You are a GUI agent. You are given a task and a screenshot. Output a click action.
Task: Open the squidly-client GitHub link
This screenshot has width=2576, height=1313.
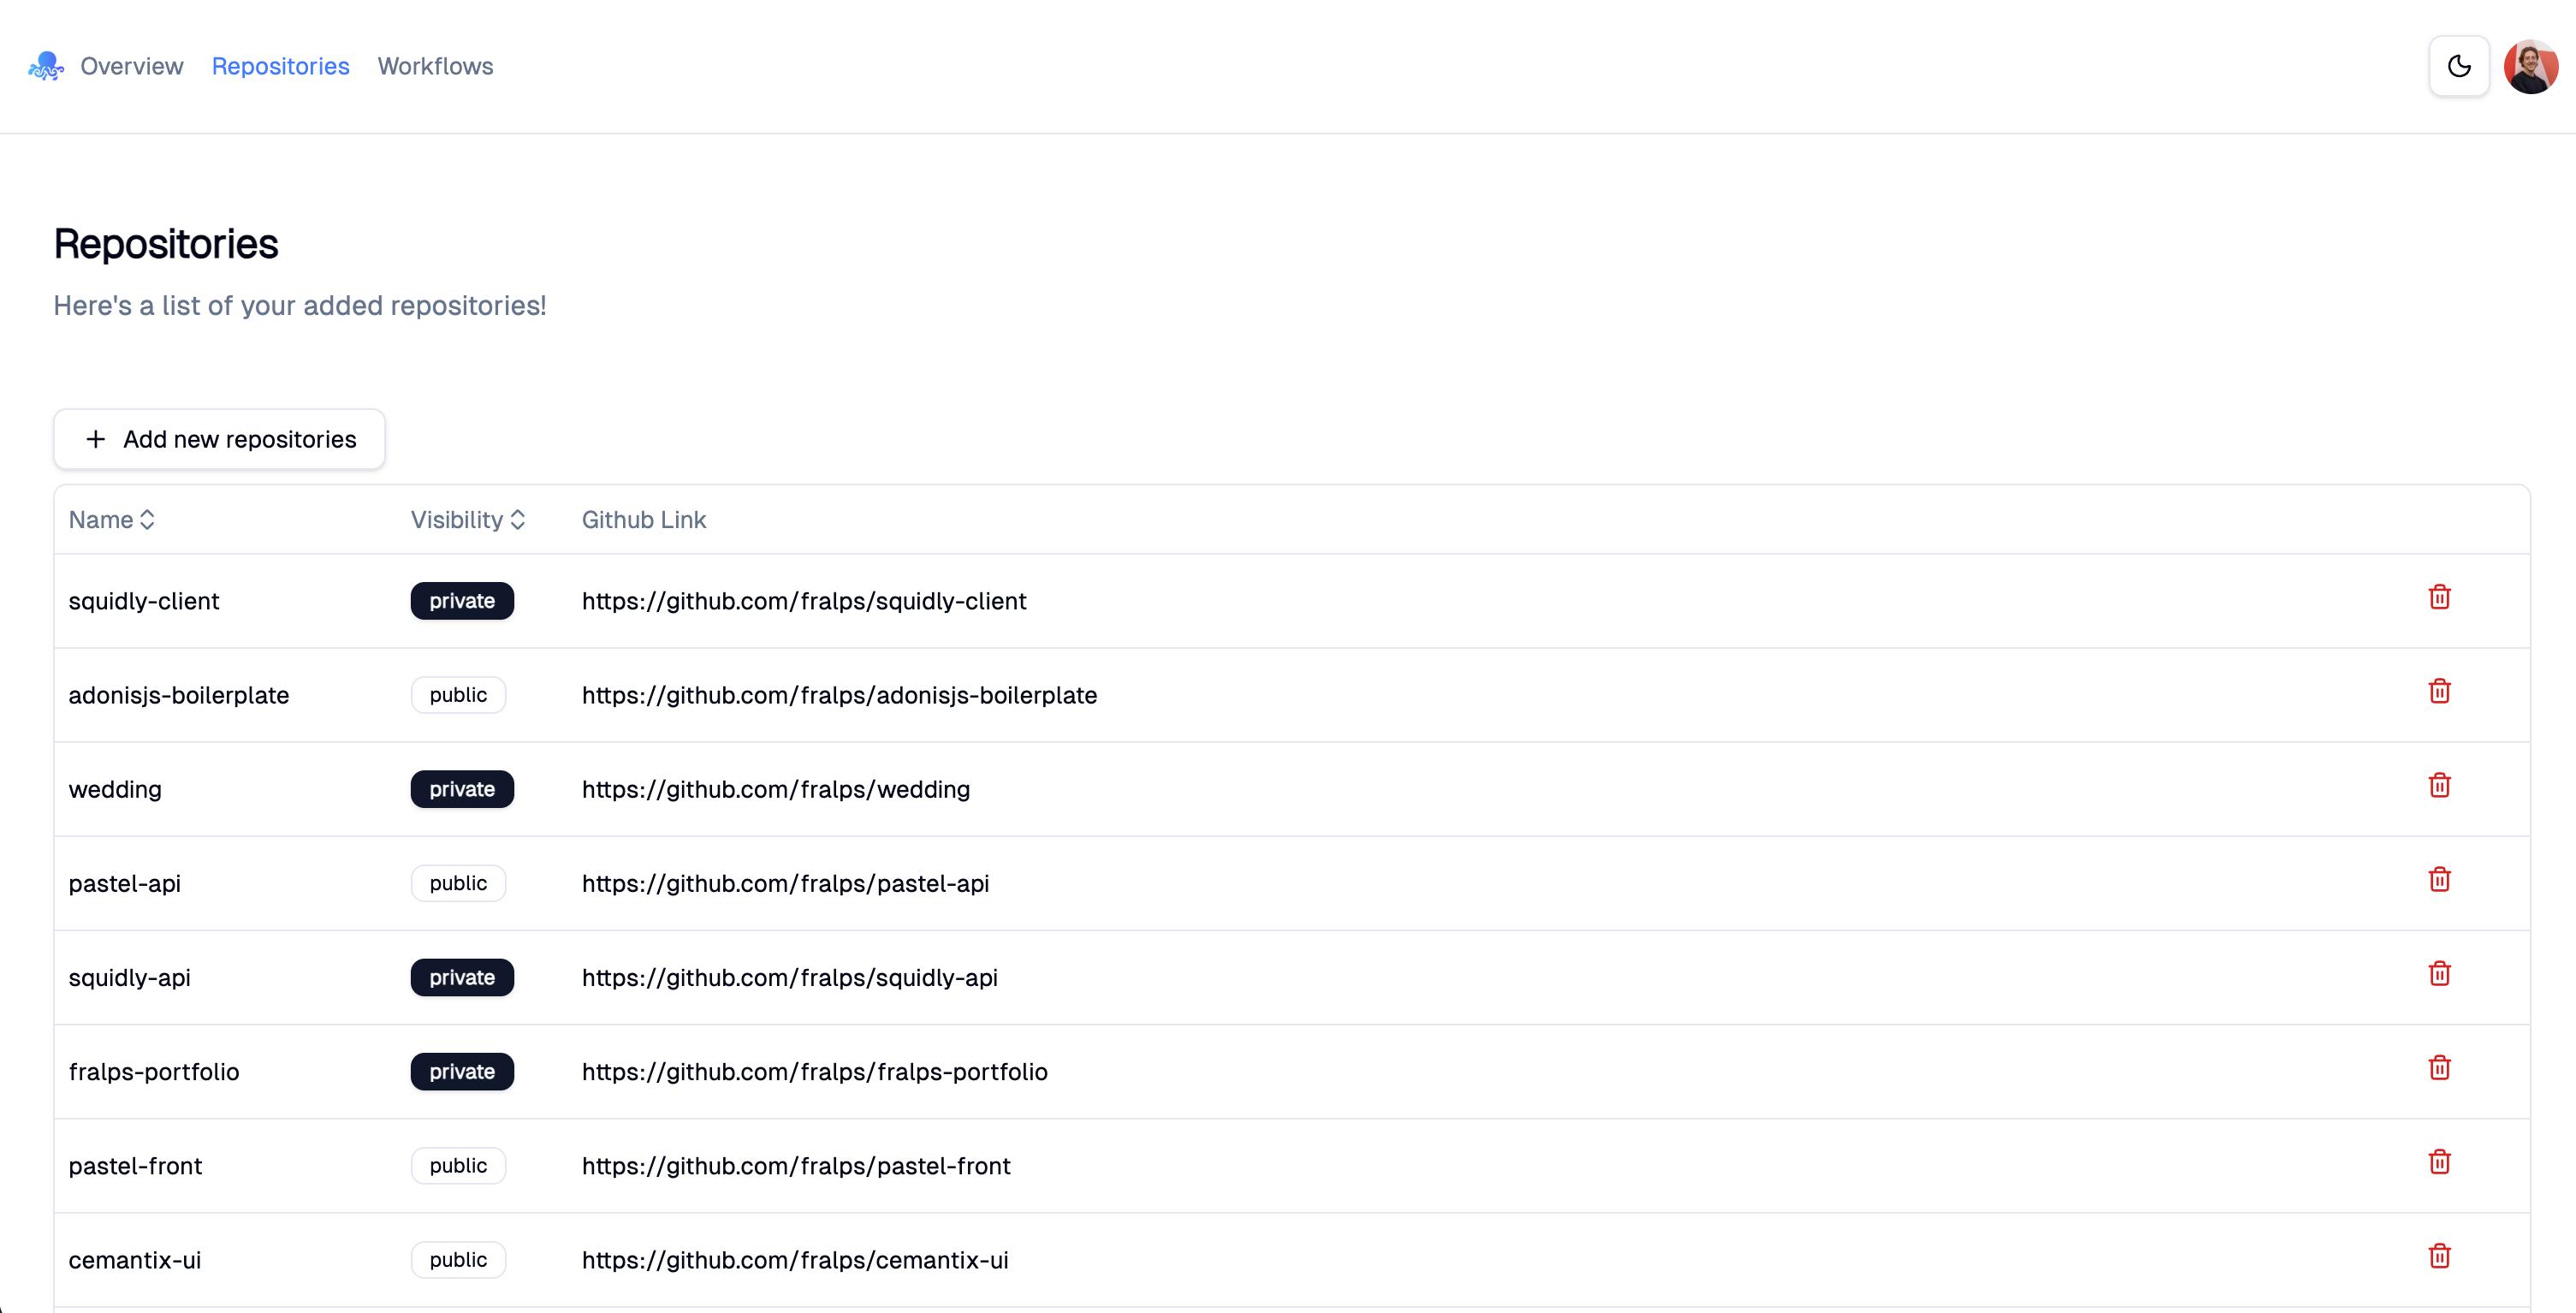(x=804, y=601)
